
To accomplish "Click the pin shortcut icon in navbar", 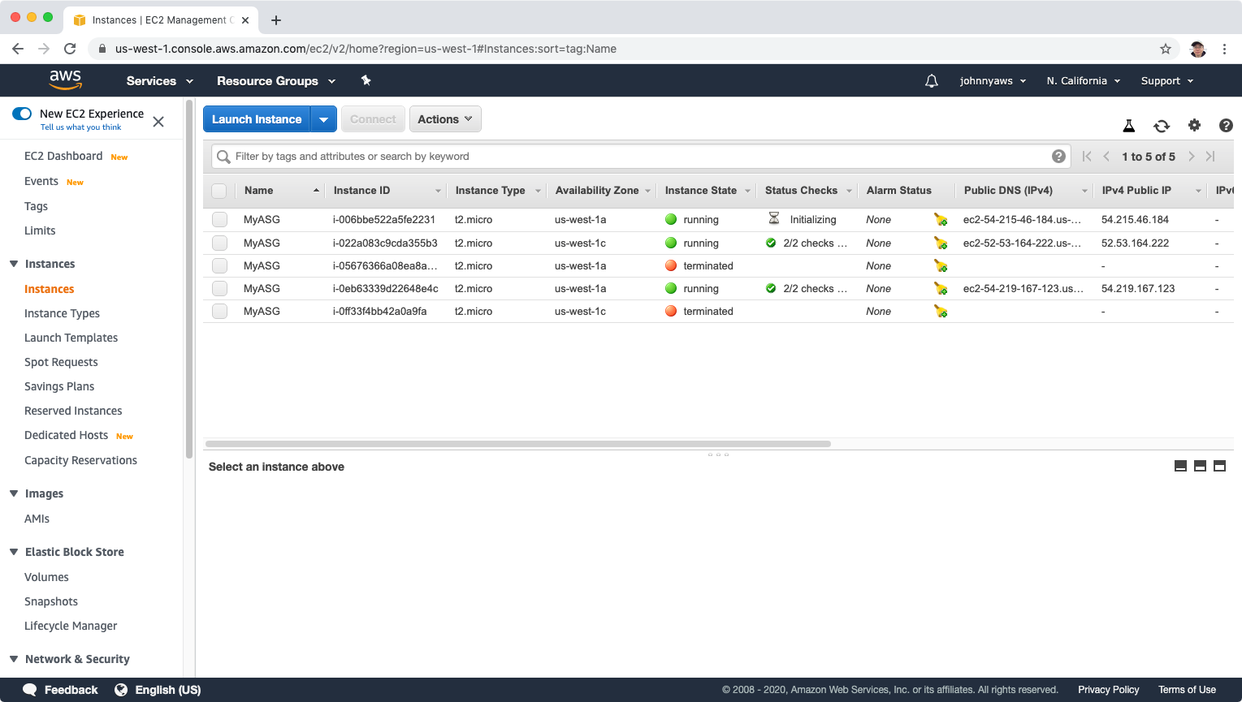I will 366,80.
